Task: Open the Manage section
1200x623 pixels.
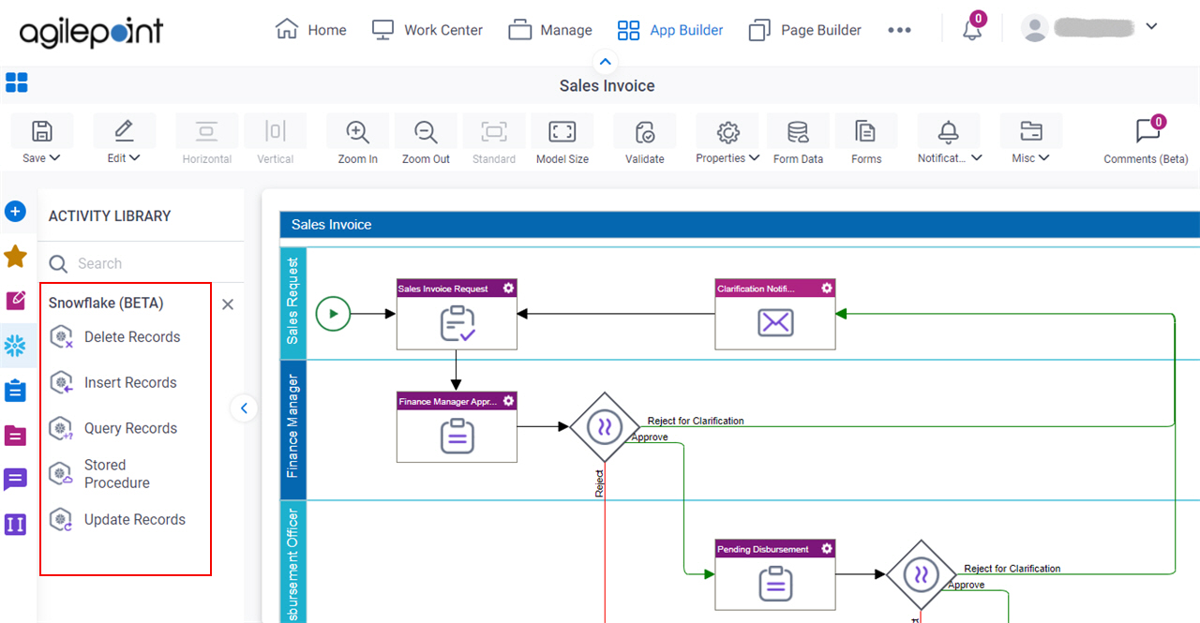Action: click(x=550, y=30)
